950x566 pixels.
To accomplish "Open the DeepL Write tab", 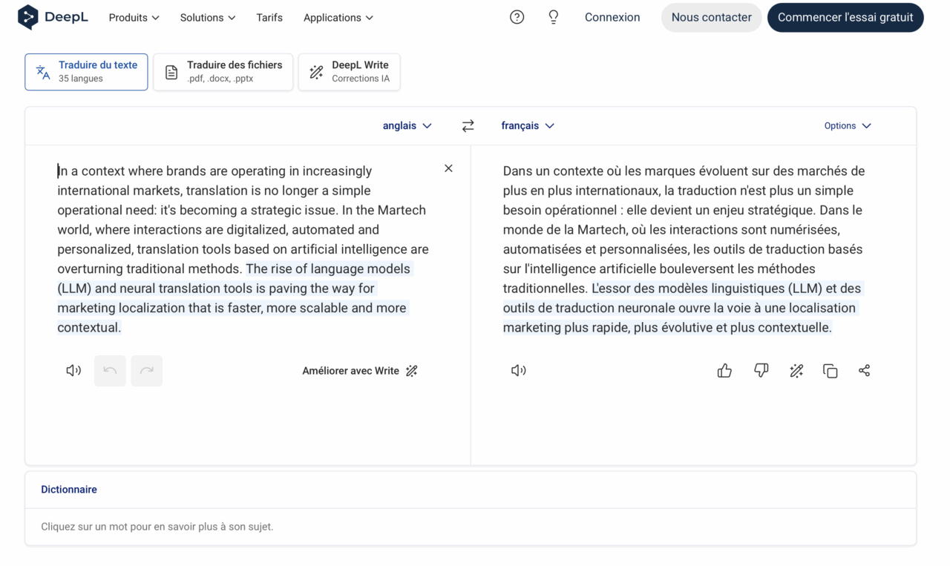I will pyautogui.click(x=350, y=72).
